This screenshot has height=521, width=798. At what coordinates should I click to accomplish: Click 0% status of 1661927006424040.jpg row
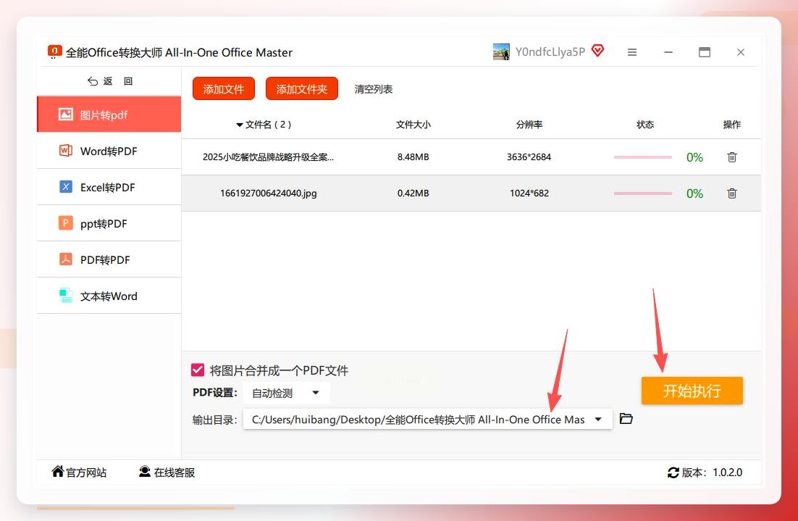[694, 193]
